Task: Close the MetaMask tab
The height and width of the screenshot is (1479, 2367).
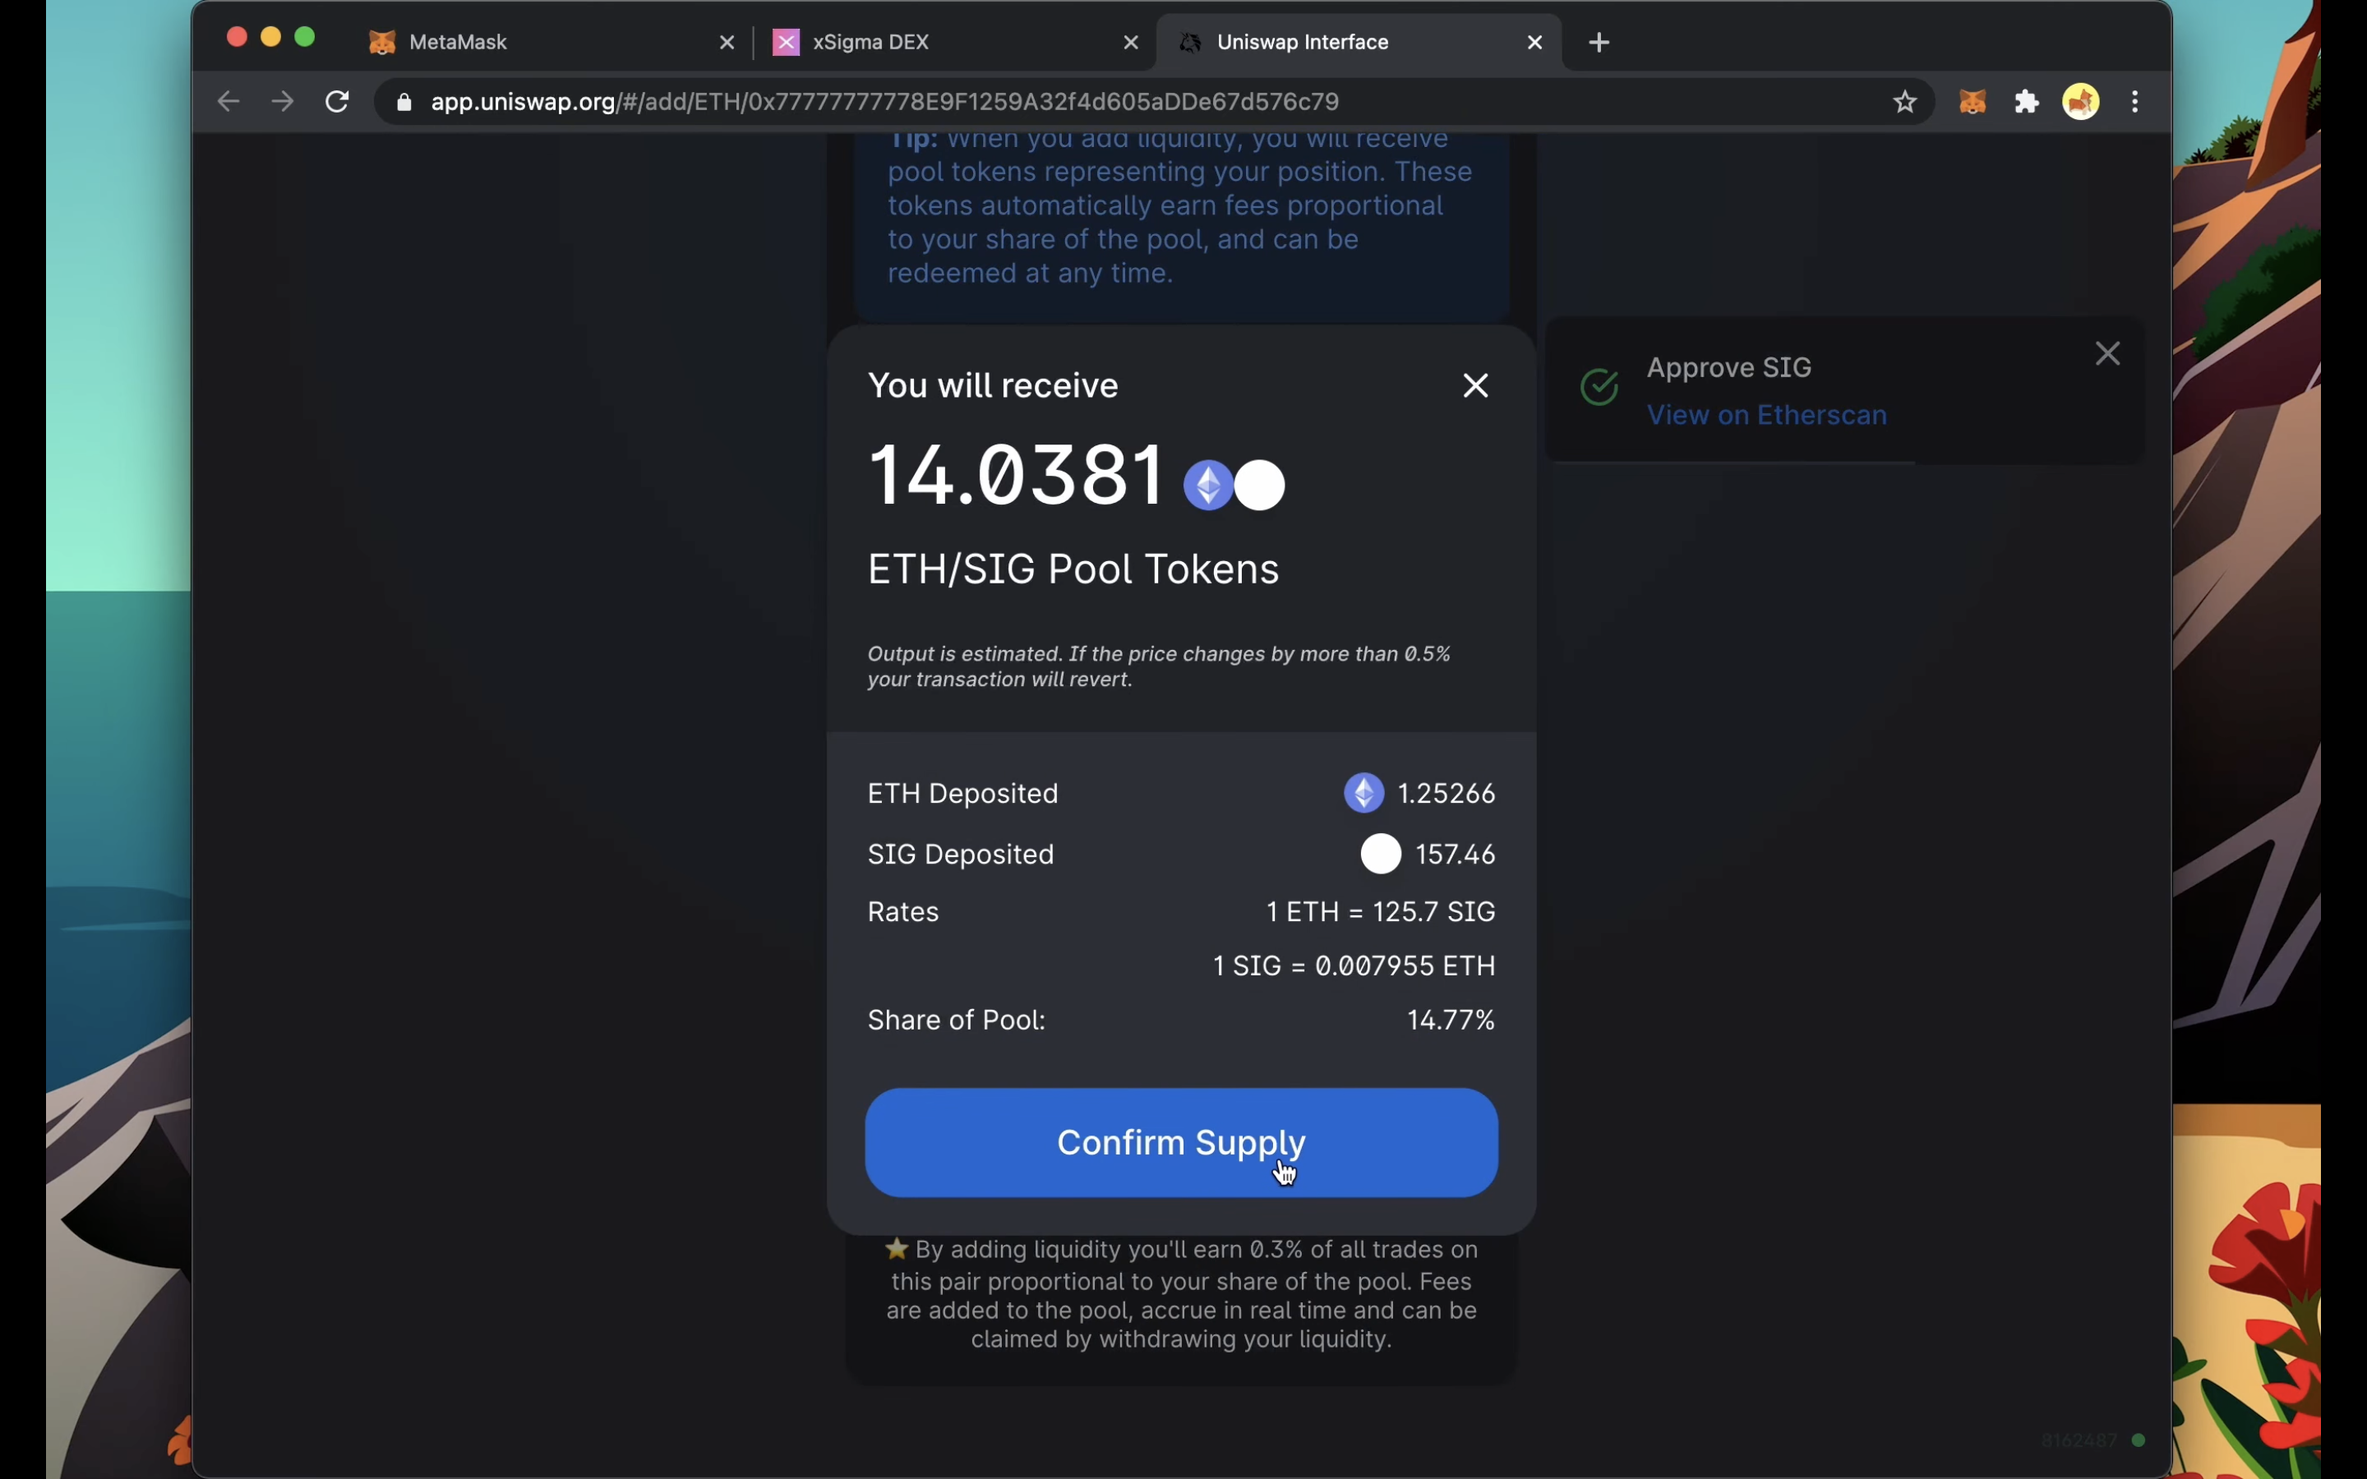Action: 727,42
